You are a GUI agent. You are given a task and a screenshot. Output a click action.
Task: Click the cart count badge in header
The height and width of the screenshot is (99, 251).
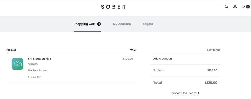pos(248,7)
